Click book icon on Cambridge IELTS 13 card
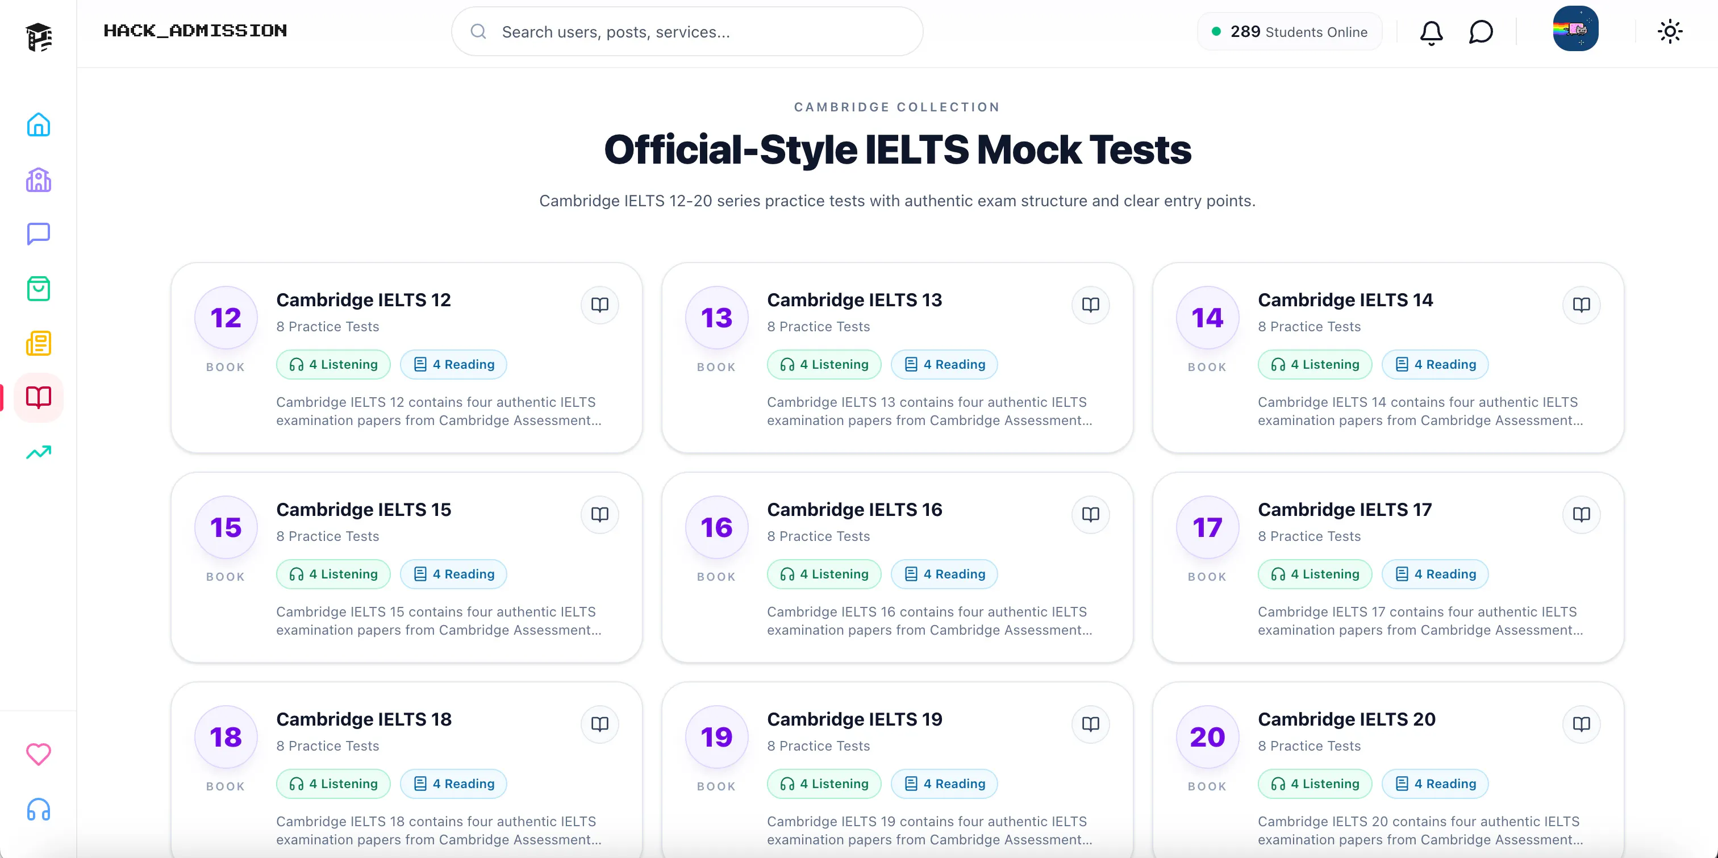Viewport: 1718px width, 858px height. (x=1090, y=305)
